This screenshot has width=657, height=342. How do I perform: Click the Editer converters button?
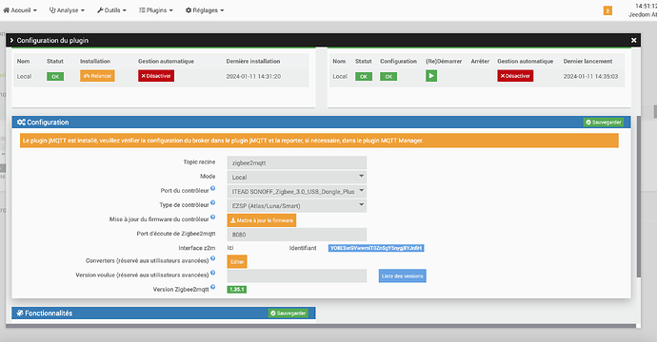pos(237,262)
